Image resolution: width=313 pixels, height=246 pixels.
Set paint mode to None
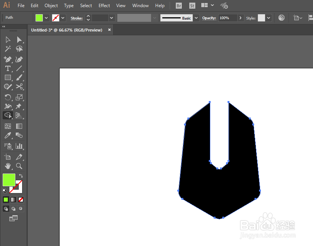(x=21, y=199)
